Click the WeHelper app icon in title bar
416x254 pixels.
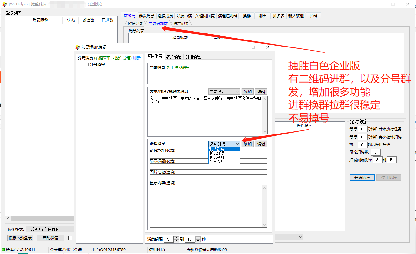[x=4, y=4]
